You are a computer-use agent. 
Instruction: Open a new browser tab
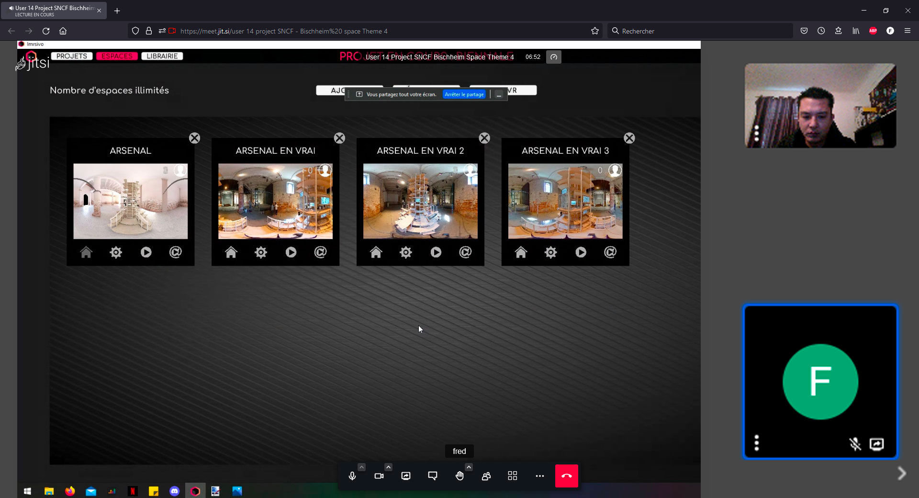click(117, 11)
